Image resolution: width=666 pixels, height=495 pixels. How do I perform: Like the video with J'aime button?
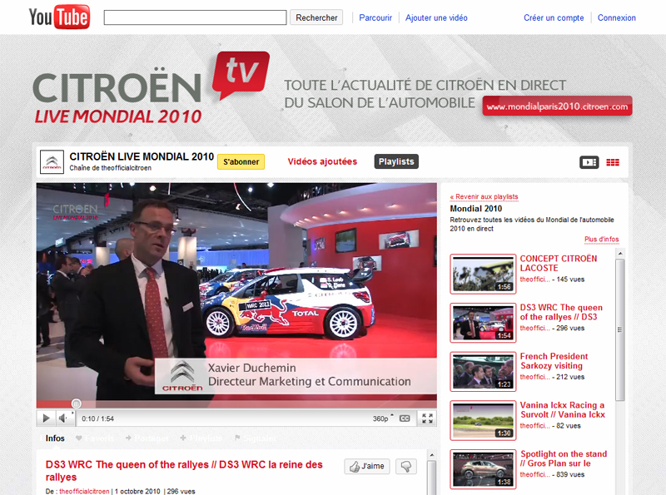coord(367,466)
